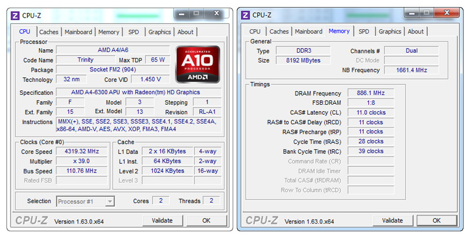Image resolution: width=470 pixels, height=243 pixels.
Task: Open Graphics tab in left window
Action: click(159, 32)
